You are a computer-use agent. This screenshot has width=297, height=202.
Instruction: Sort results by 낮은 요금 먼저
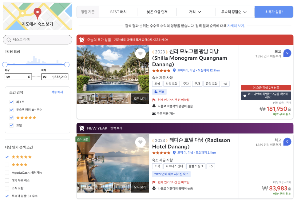click(x=157, y=12)
